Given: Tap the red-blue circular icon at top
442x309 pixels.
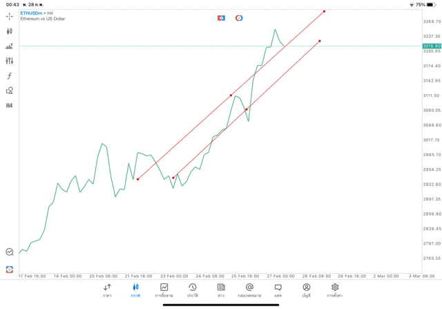Looking at the screenshot, I should point(239,18).
